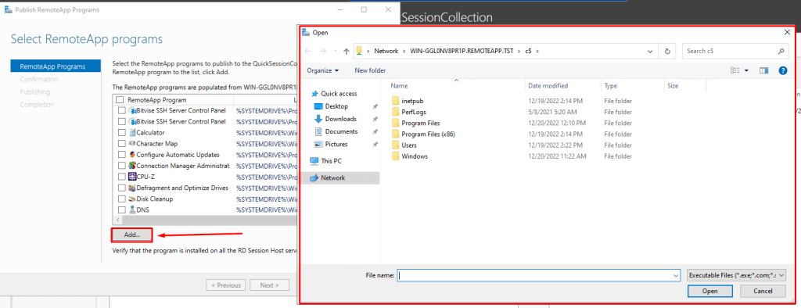Select the inetpub folder icon
The image size is (801, 308).
click(395, 101)
